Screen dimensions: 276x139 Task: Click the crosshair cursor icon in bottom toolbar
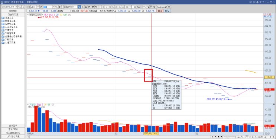[x=247, y=137]
